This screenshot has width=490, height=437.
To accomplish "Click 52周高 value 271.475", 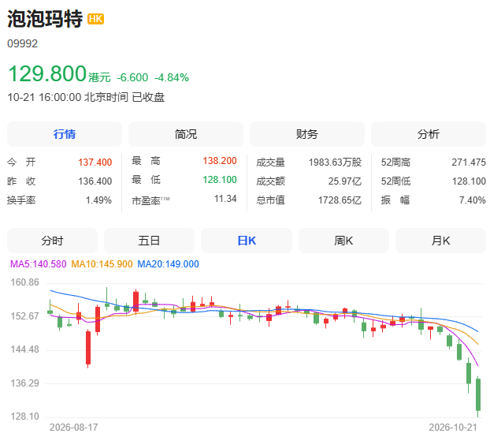I will tap(469, 162).
